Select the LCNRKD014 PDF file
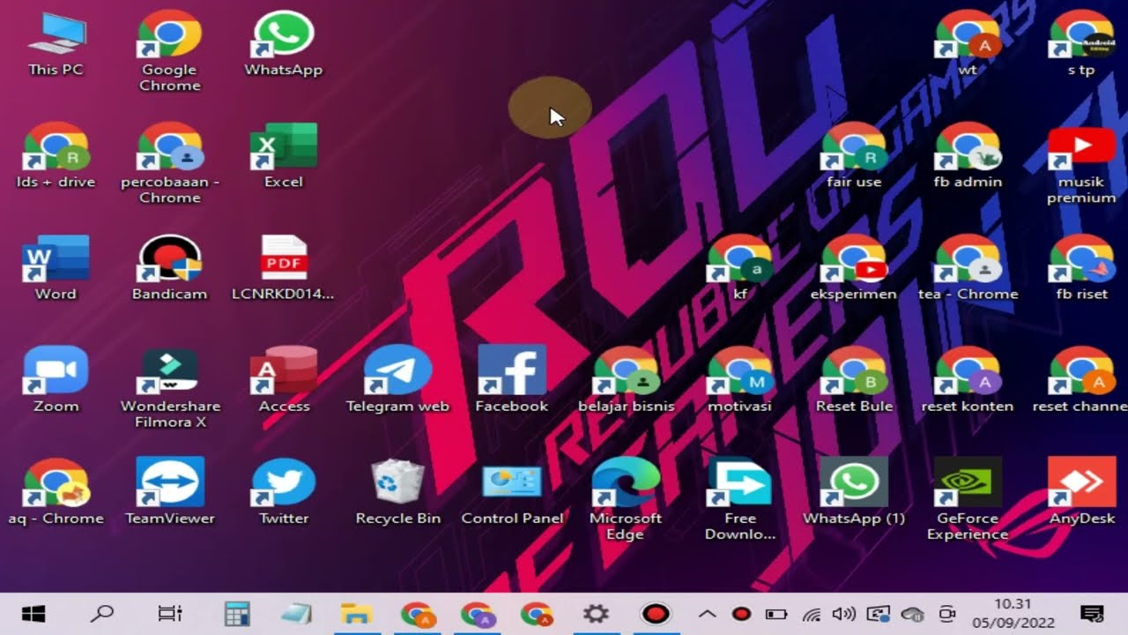Image resolution: width=1128 pixels, height=635 pixels. click(x=283, y=268)
